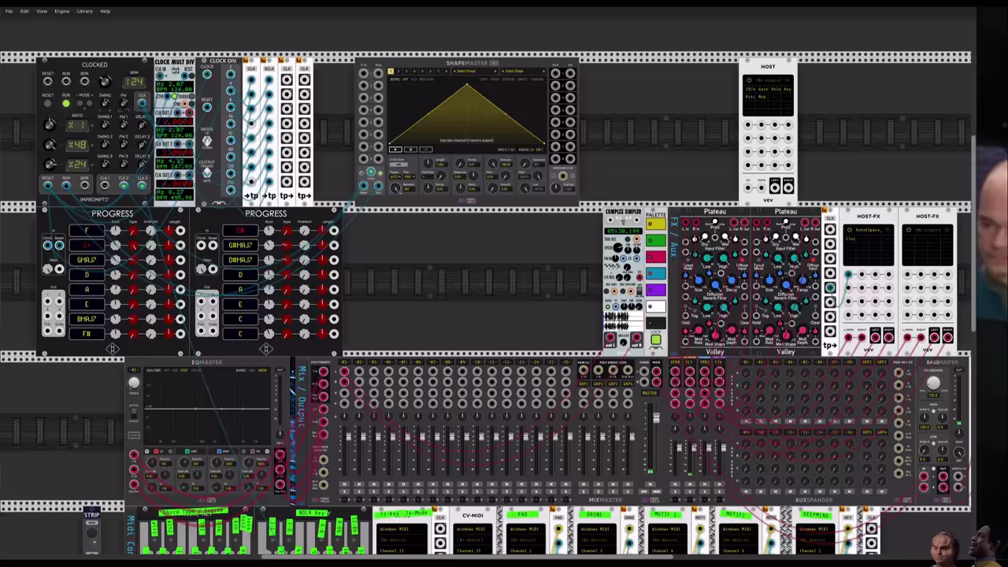The width and height of the screenshot is (1008, 567).
Task: Click the RESET button on Clocked module
Action: click(x=48, y=103)
